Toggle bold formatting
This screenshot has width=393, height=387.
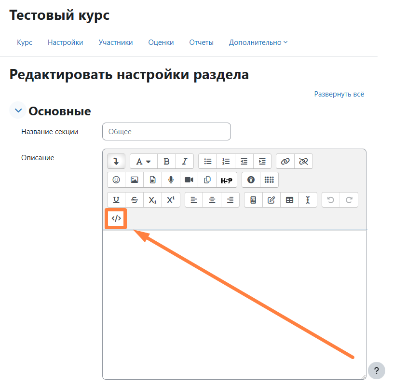pyautogui.click(x=166, y=161)
